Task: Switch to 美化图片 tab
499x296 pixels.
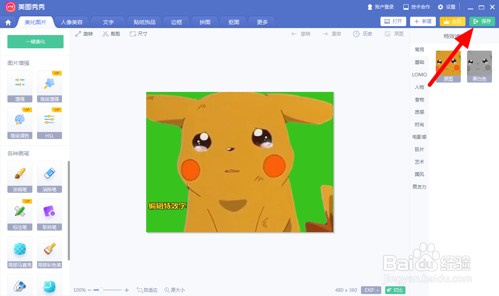Action: tap(35, 22)
